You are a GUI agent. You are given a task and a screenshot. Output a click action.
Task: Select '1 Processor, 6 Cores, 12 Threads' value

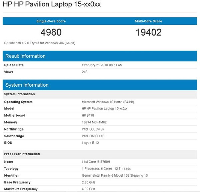[x=106, y=169]
